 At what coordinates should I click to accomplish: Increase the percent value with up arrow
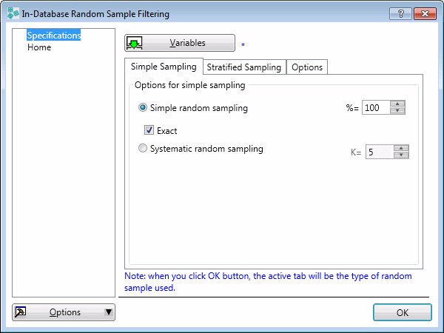point(398,104)
